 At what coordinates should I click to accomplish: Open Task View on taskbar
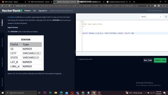point(39,93)
